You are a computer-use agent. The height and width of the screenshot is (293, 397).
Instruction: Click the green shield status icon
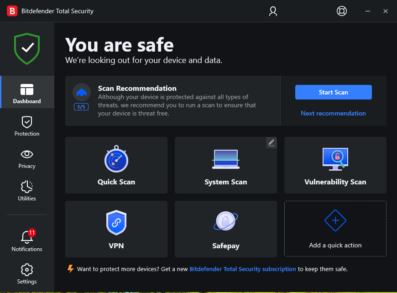tap(27, 49)
